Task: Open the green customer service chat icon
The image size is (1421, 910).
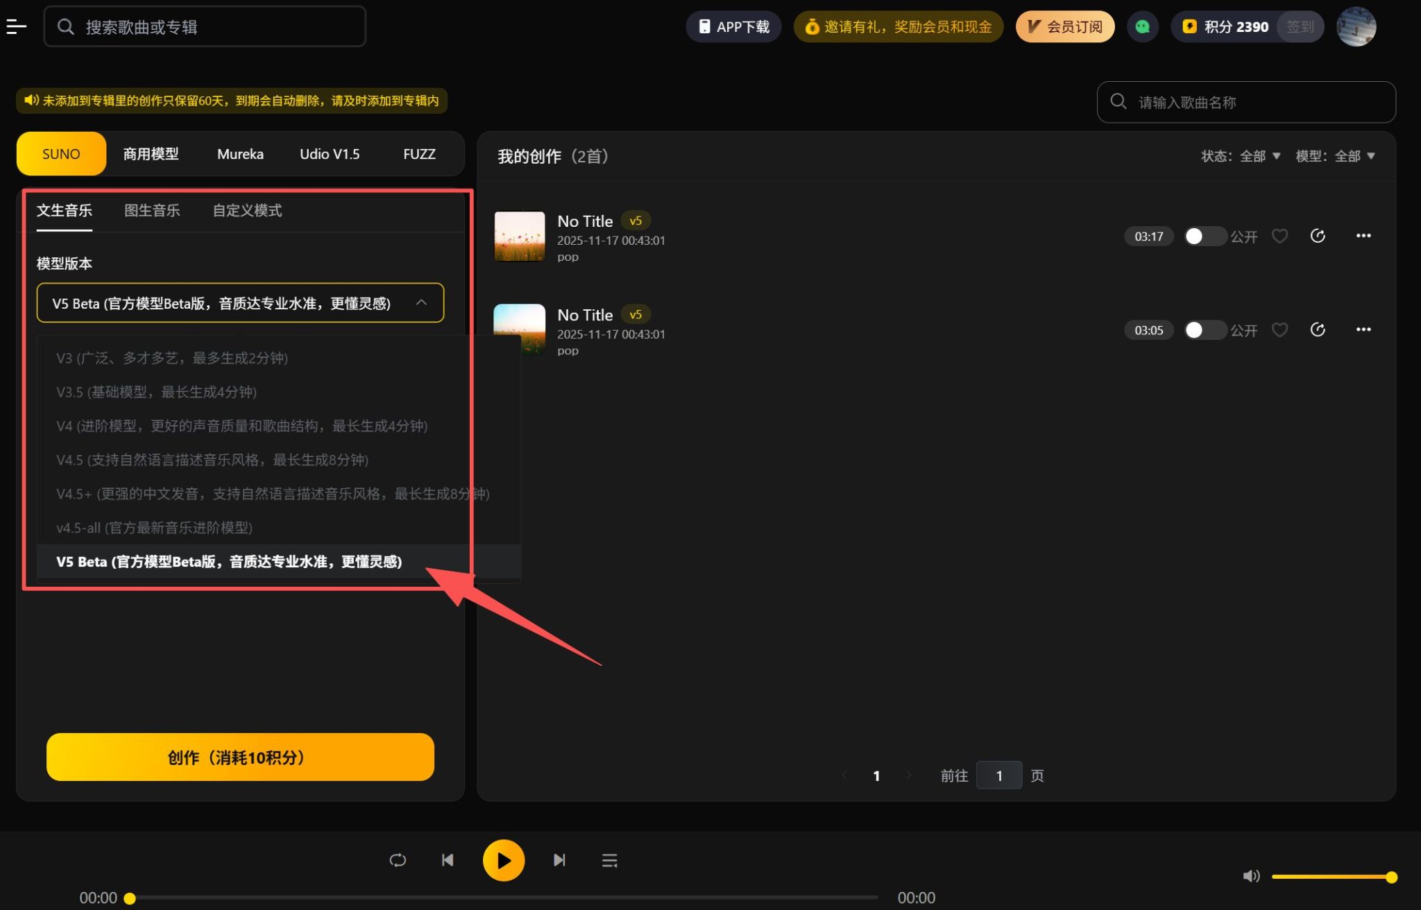Action: coord(1143,26)
